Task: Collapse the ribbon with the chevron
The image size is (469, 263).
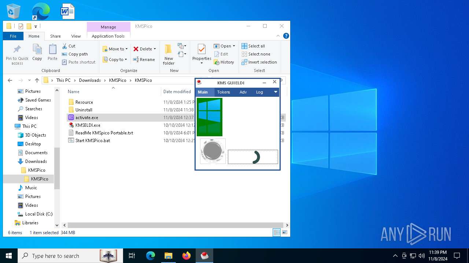Action: click(278, 36)
